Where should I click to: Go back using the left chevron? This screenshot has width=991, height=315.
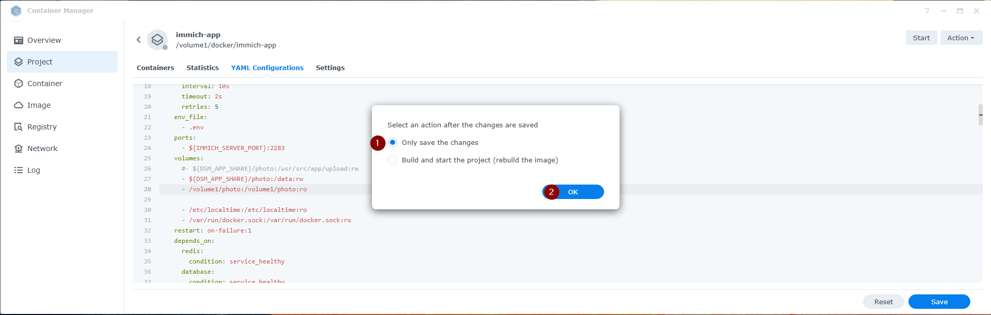click(x=139, y=40)
